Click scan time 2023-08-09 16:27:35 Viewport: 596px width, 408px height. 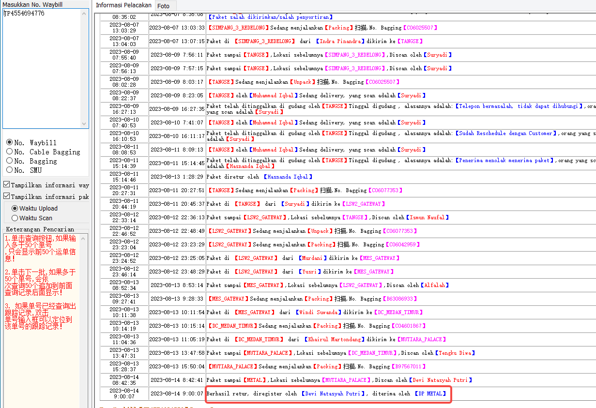177,109
